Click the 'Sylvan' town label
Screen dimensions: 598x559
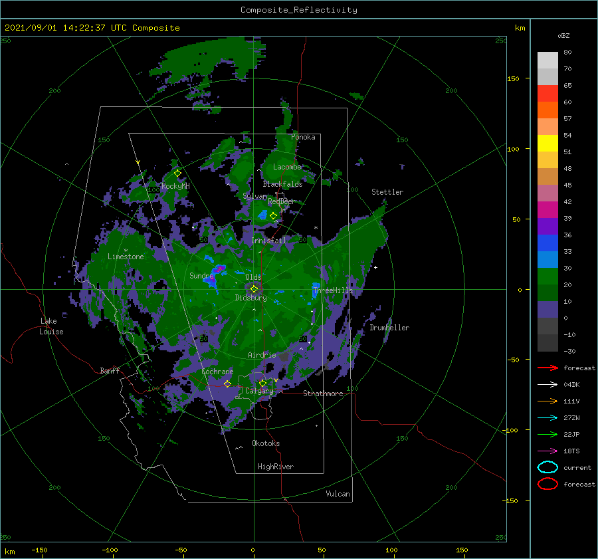tap(254, 196)
